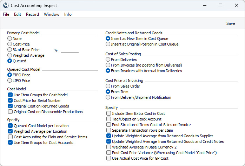The width and height of the screenshot is (245, 166).
Task: Select % of Base Price option
Action: 10,50
